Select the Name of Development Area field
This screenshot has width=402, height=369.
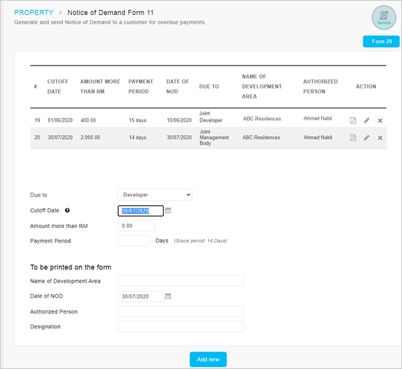181,281
